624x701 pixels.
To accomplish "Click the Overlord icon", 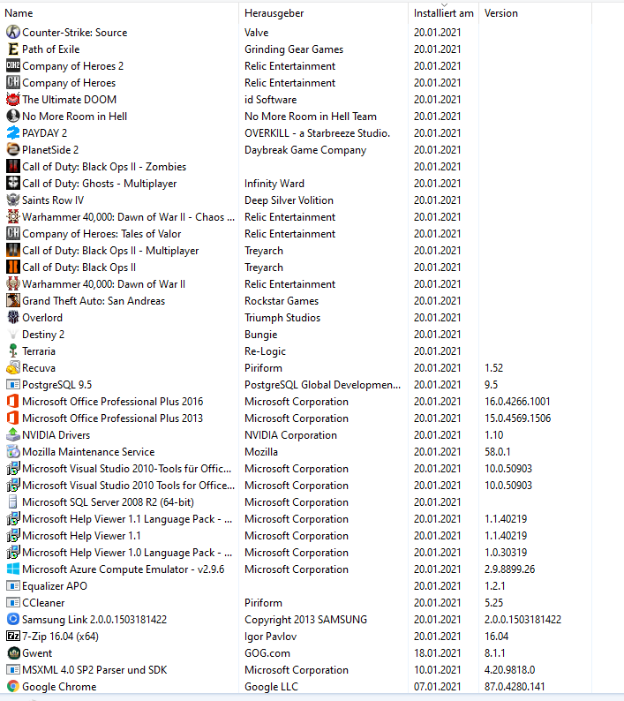I will tap(13, 318).
